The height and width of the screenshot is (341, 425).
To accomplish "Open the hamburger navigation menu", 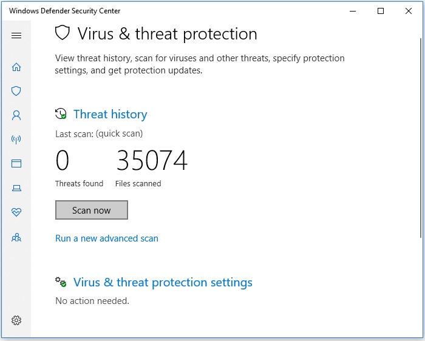I will coord(16,35).
